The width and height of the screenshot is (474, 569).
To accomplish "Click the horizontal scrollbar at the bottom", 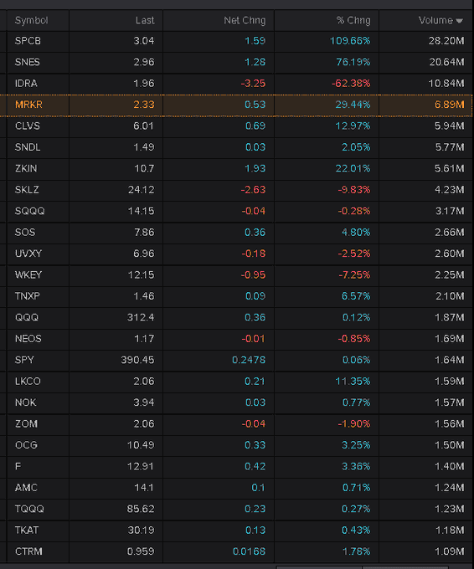I will [362, 566].
